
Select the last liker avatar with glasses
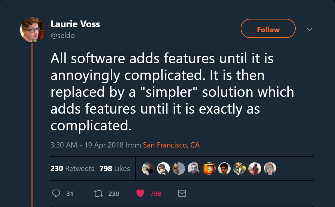[x=270, y=168]
